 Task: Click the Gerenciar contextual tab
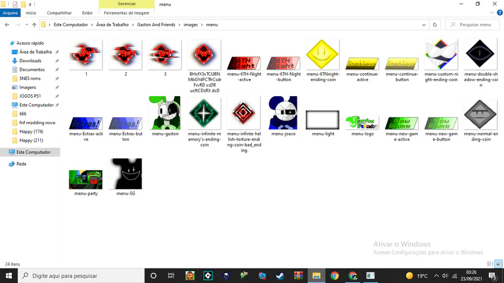(x=127, y=4)
